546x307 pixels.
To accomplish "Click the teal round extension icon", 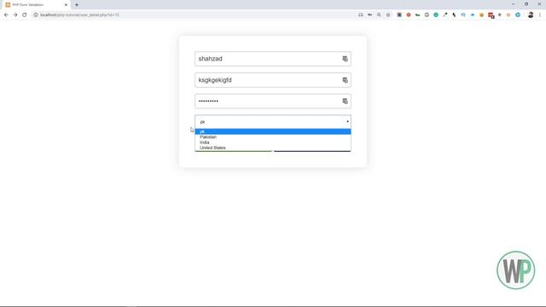I will point(436,15).
